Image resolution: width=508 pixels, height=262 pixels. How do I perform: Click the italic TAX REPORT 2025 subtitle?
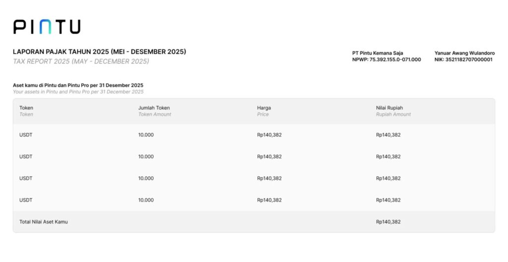[81, 61]
